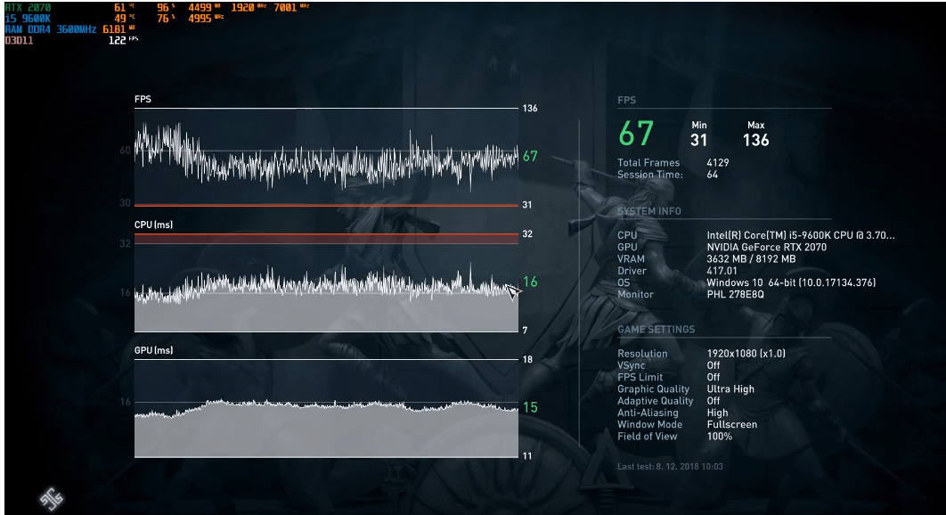Click the 11 label at GPU graph bottom
Screen dimensions: 946x515
click(x=527, y=456)
